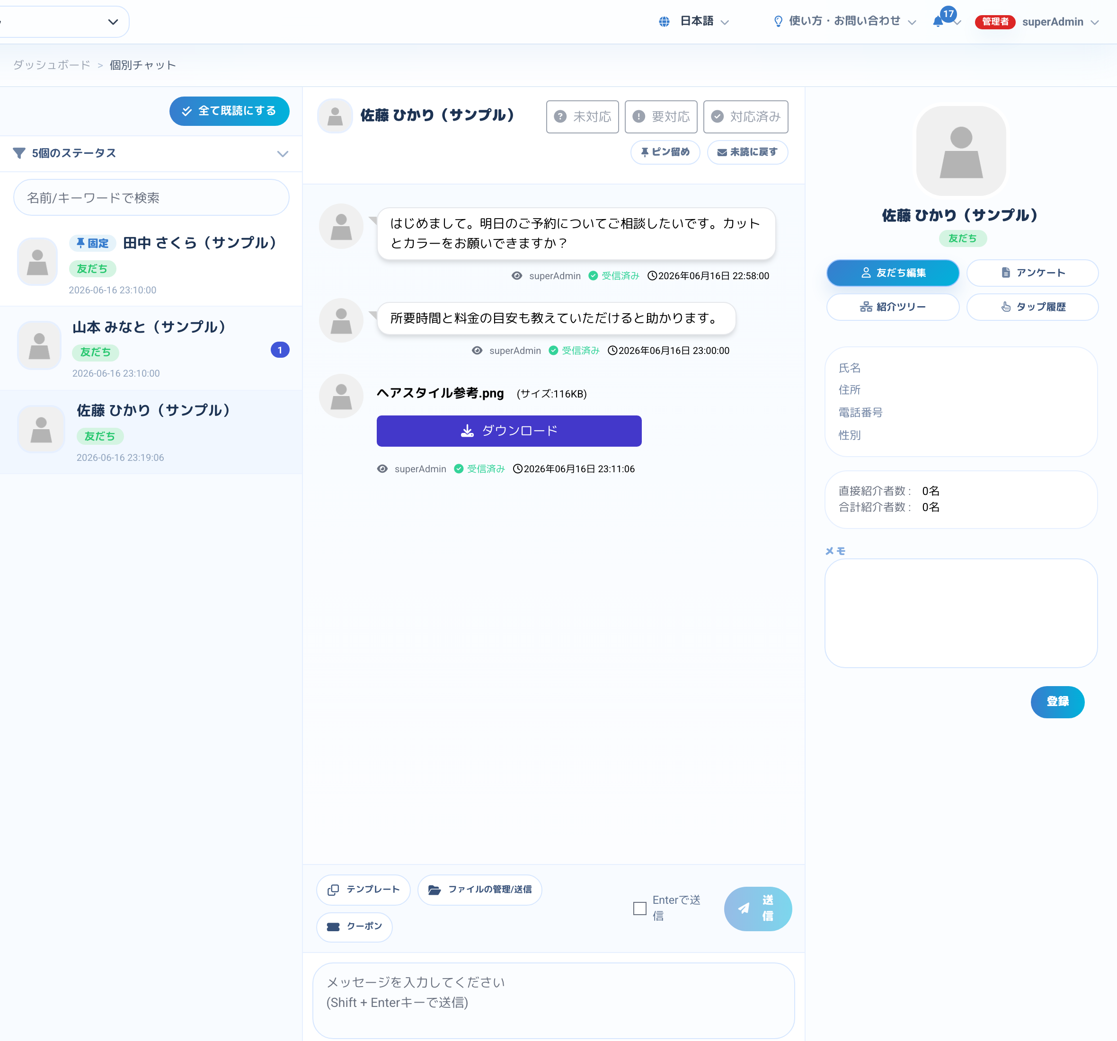
Task: Open 紹介ツリー view
Action: (893, 307)
